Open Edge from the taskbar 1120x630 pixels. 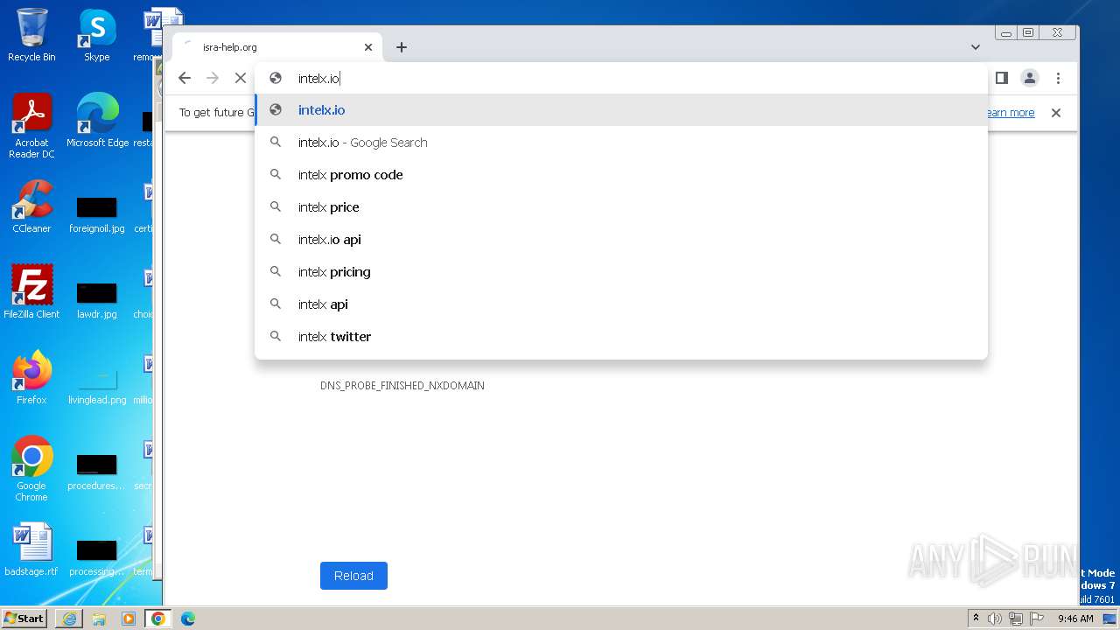pyautogui.click(x=188, y=619)
